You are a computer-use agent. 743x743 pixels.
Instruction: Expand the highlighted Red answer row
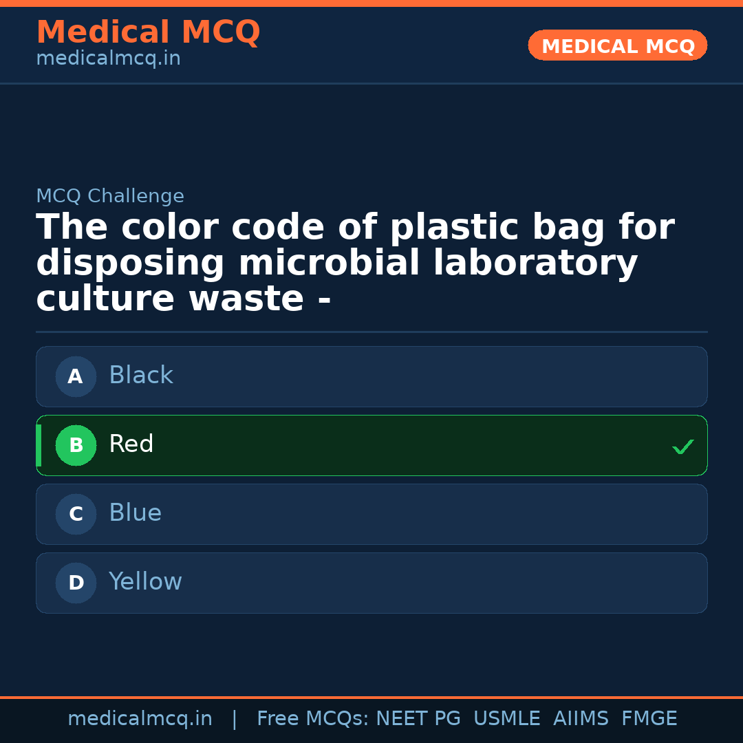tap(371, 445)
